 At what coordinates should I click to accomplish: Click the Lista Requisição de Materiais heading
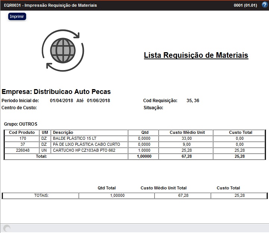(x=196, y=55)
